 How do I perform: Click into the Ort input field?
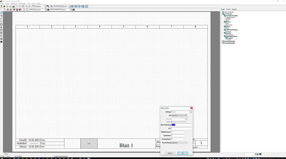(x=181, y=128)
